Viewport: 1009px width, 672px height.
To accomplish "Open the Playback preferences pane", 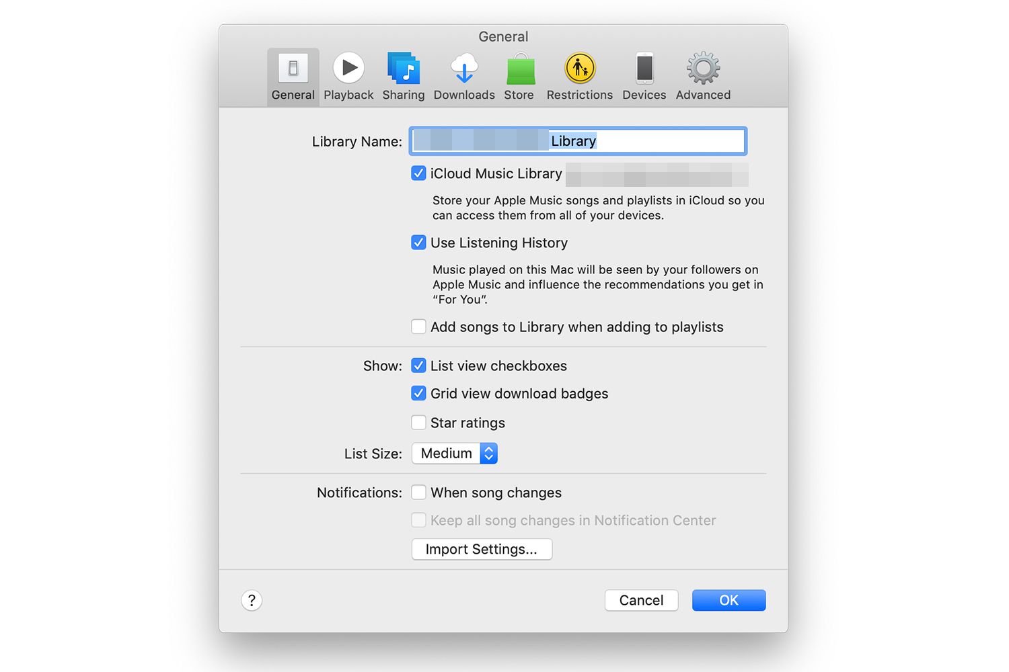I will [348, 77].
